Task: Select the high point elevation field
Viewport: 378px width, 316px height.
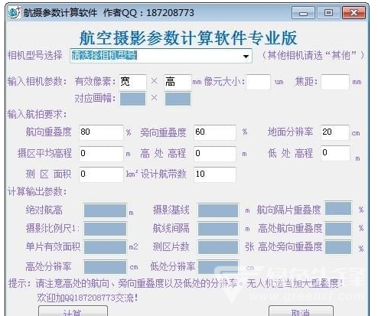Action: [215, 154]
